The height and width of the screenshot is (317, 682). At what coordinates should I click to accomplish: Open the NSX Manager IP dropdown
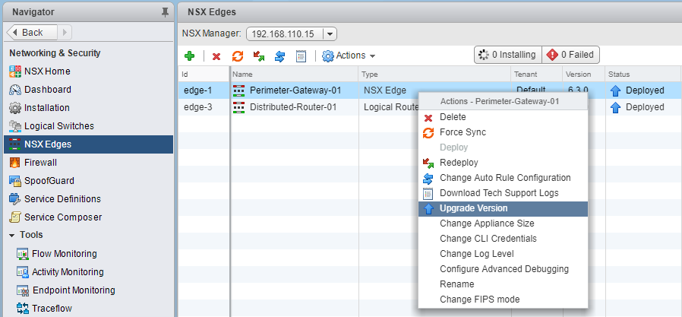[x=330, y=34]
